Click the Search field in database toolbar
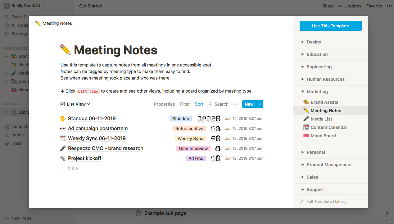394x224 pixels. (219, 104)
